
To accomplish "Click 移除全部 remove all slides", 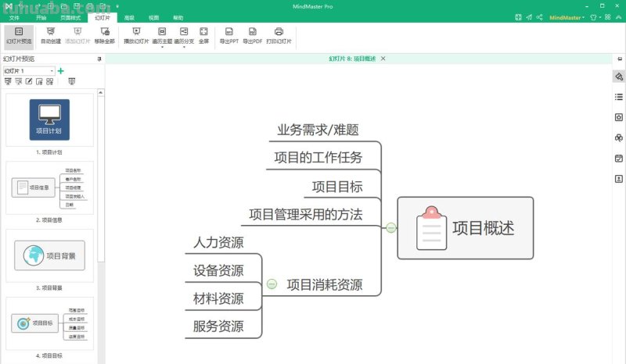I will pyautogui.click(x=105, y=35).
